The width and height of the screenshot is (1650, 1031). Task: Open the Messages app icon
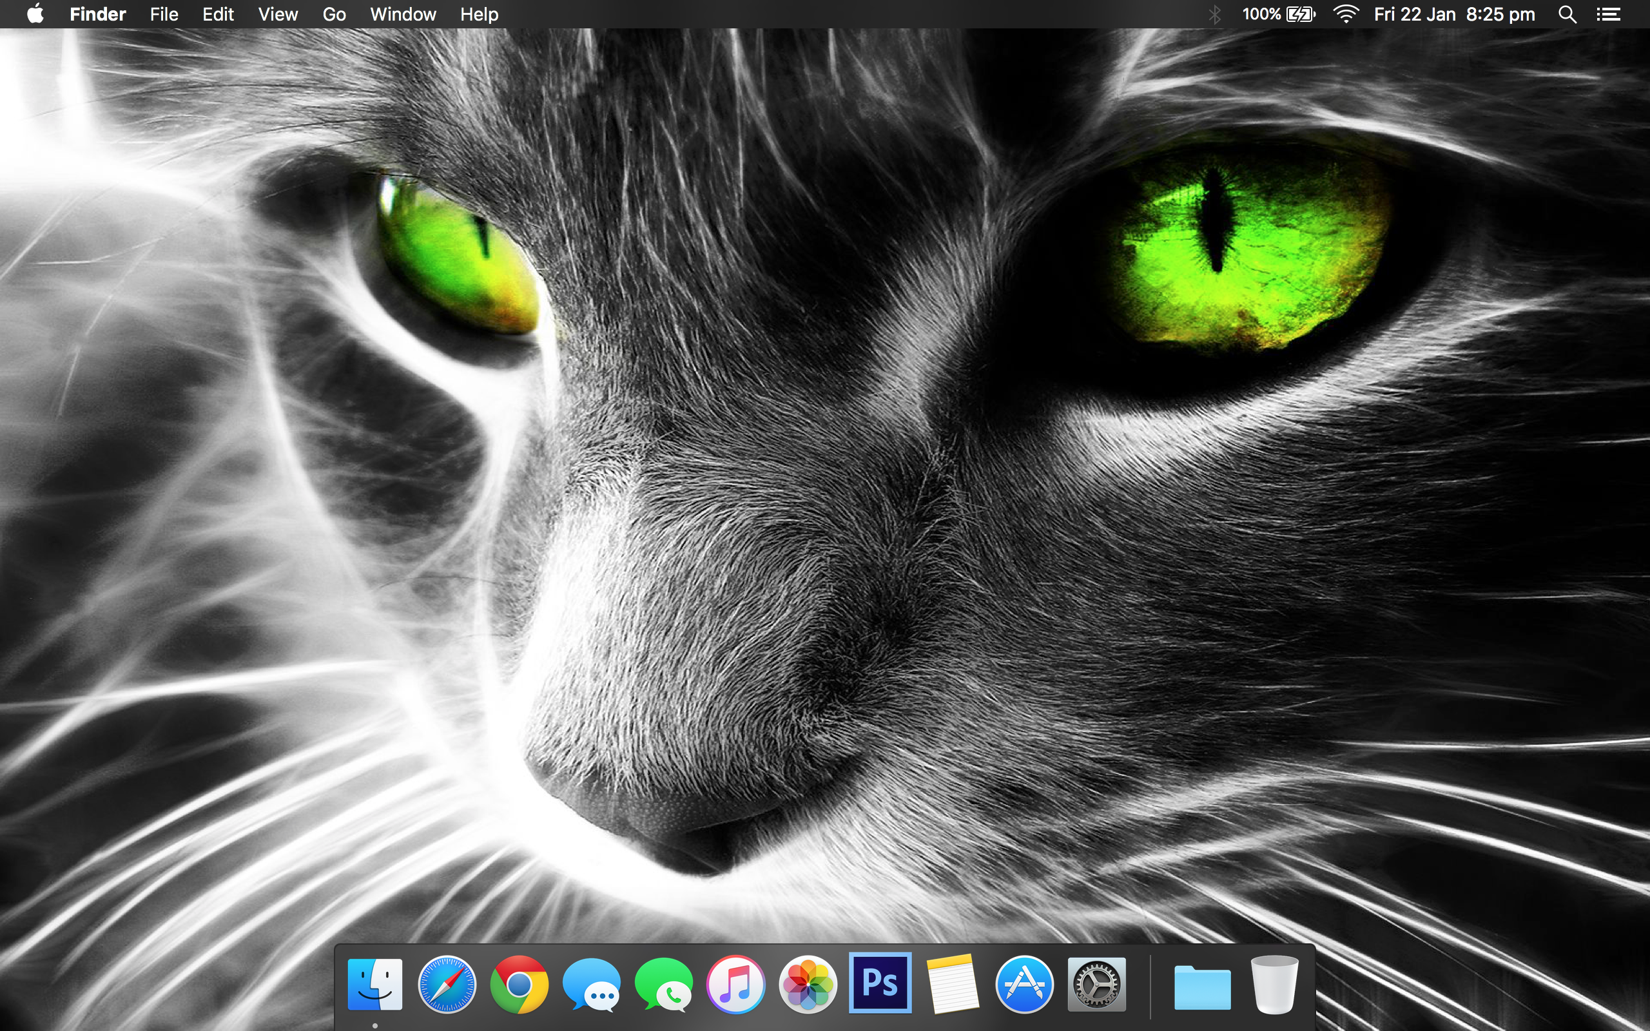click(591, 985)
